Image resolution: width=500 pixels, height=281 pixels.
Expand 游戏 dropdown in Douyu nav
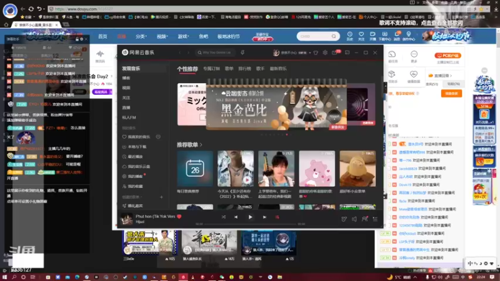[183, 37]
